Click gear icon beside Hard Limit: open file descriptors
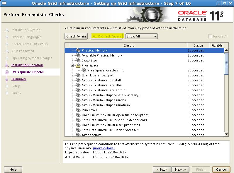 click(78, 115)
